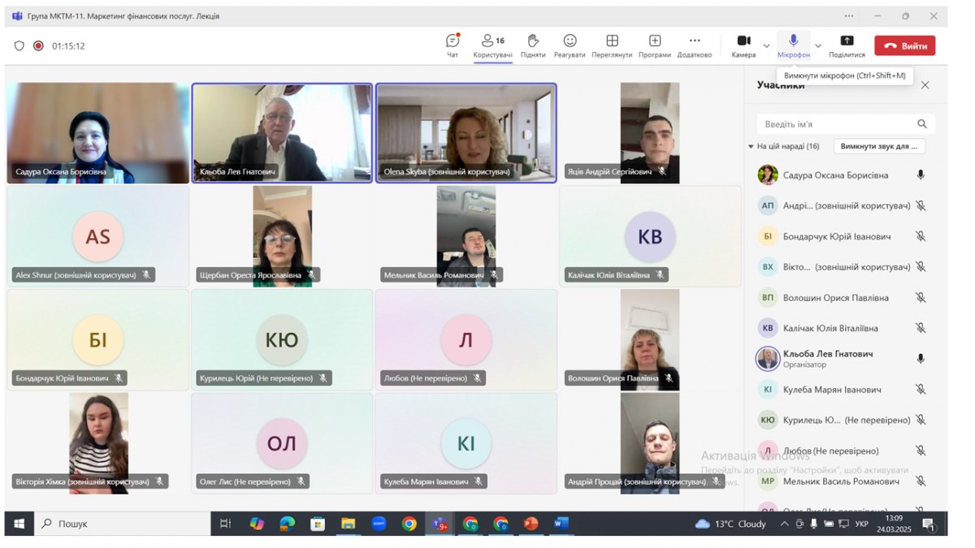Open the View (Переглянути) layout icon

pos(612,41)
